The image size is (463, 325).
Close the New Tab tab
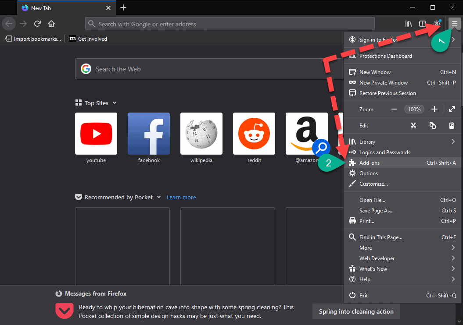(x=108, y=8)
